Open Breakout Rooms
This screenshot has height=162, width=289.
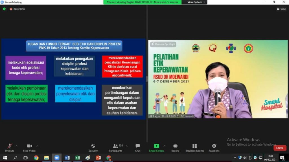point(195,148)
